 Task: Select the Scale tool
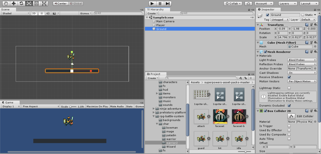click(29, 3)
